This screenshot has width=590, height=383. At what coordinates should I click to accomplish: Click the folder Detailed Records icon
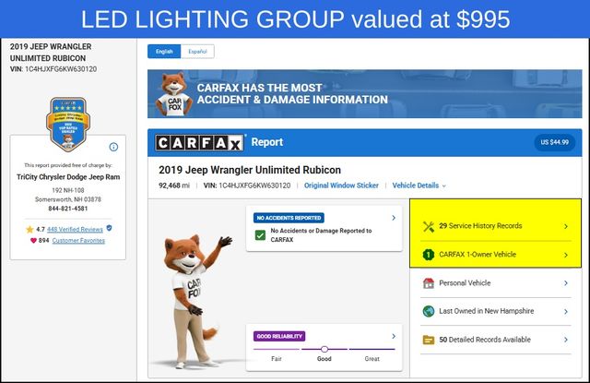pyautogui.click(x=429, y=340)
